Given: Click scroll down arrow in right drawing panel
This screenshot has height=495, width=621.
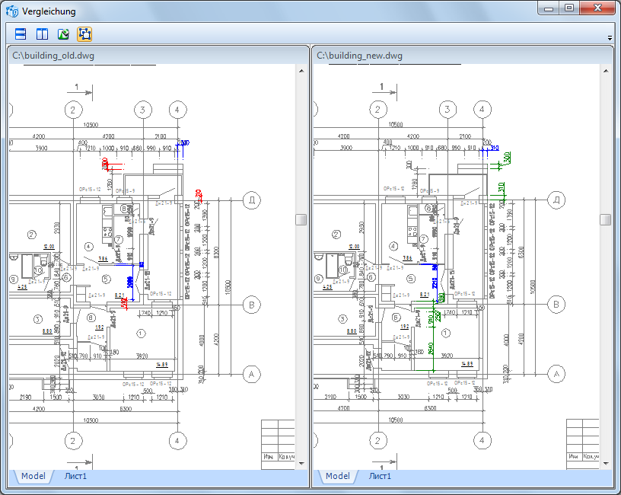Looking at the screenshot, I should 606,461.
